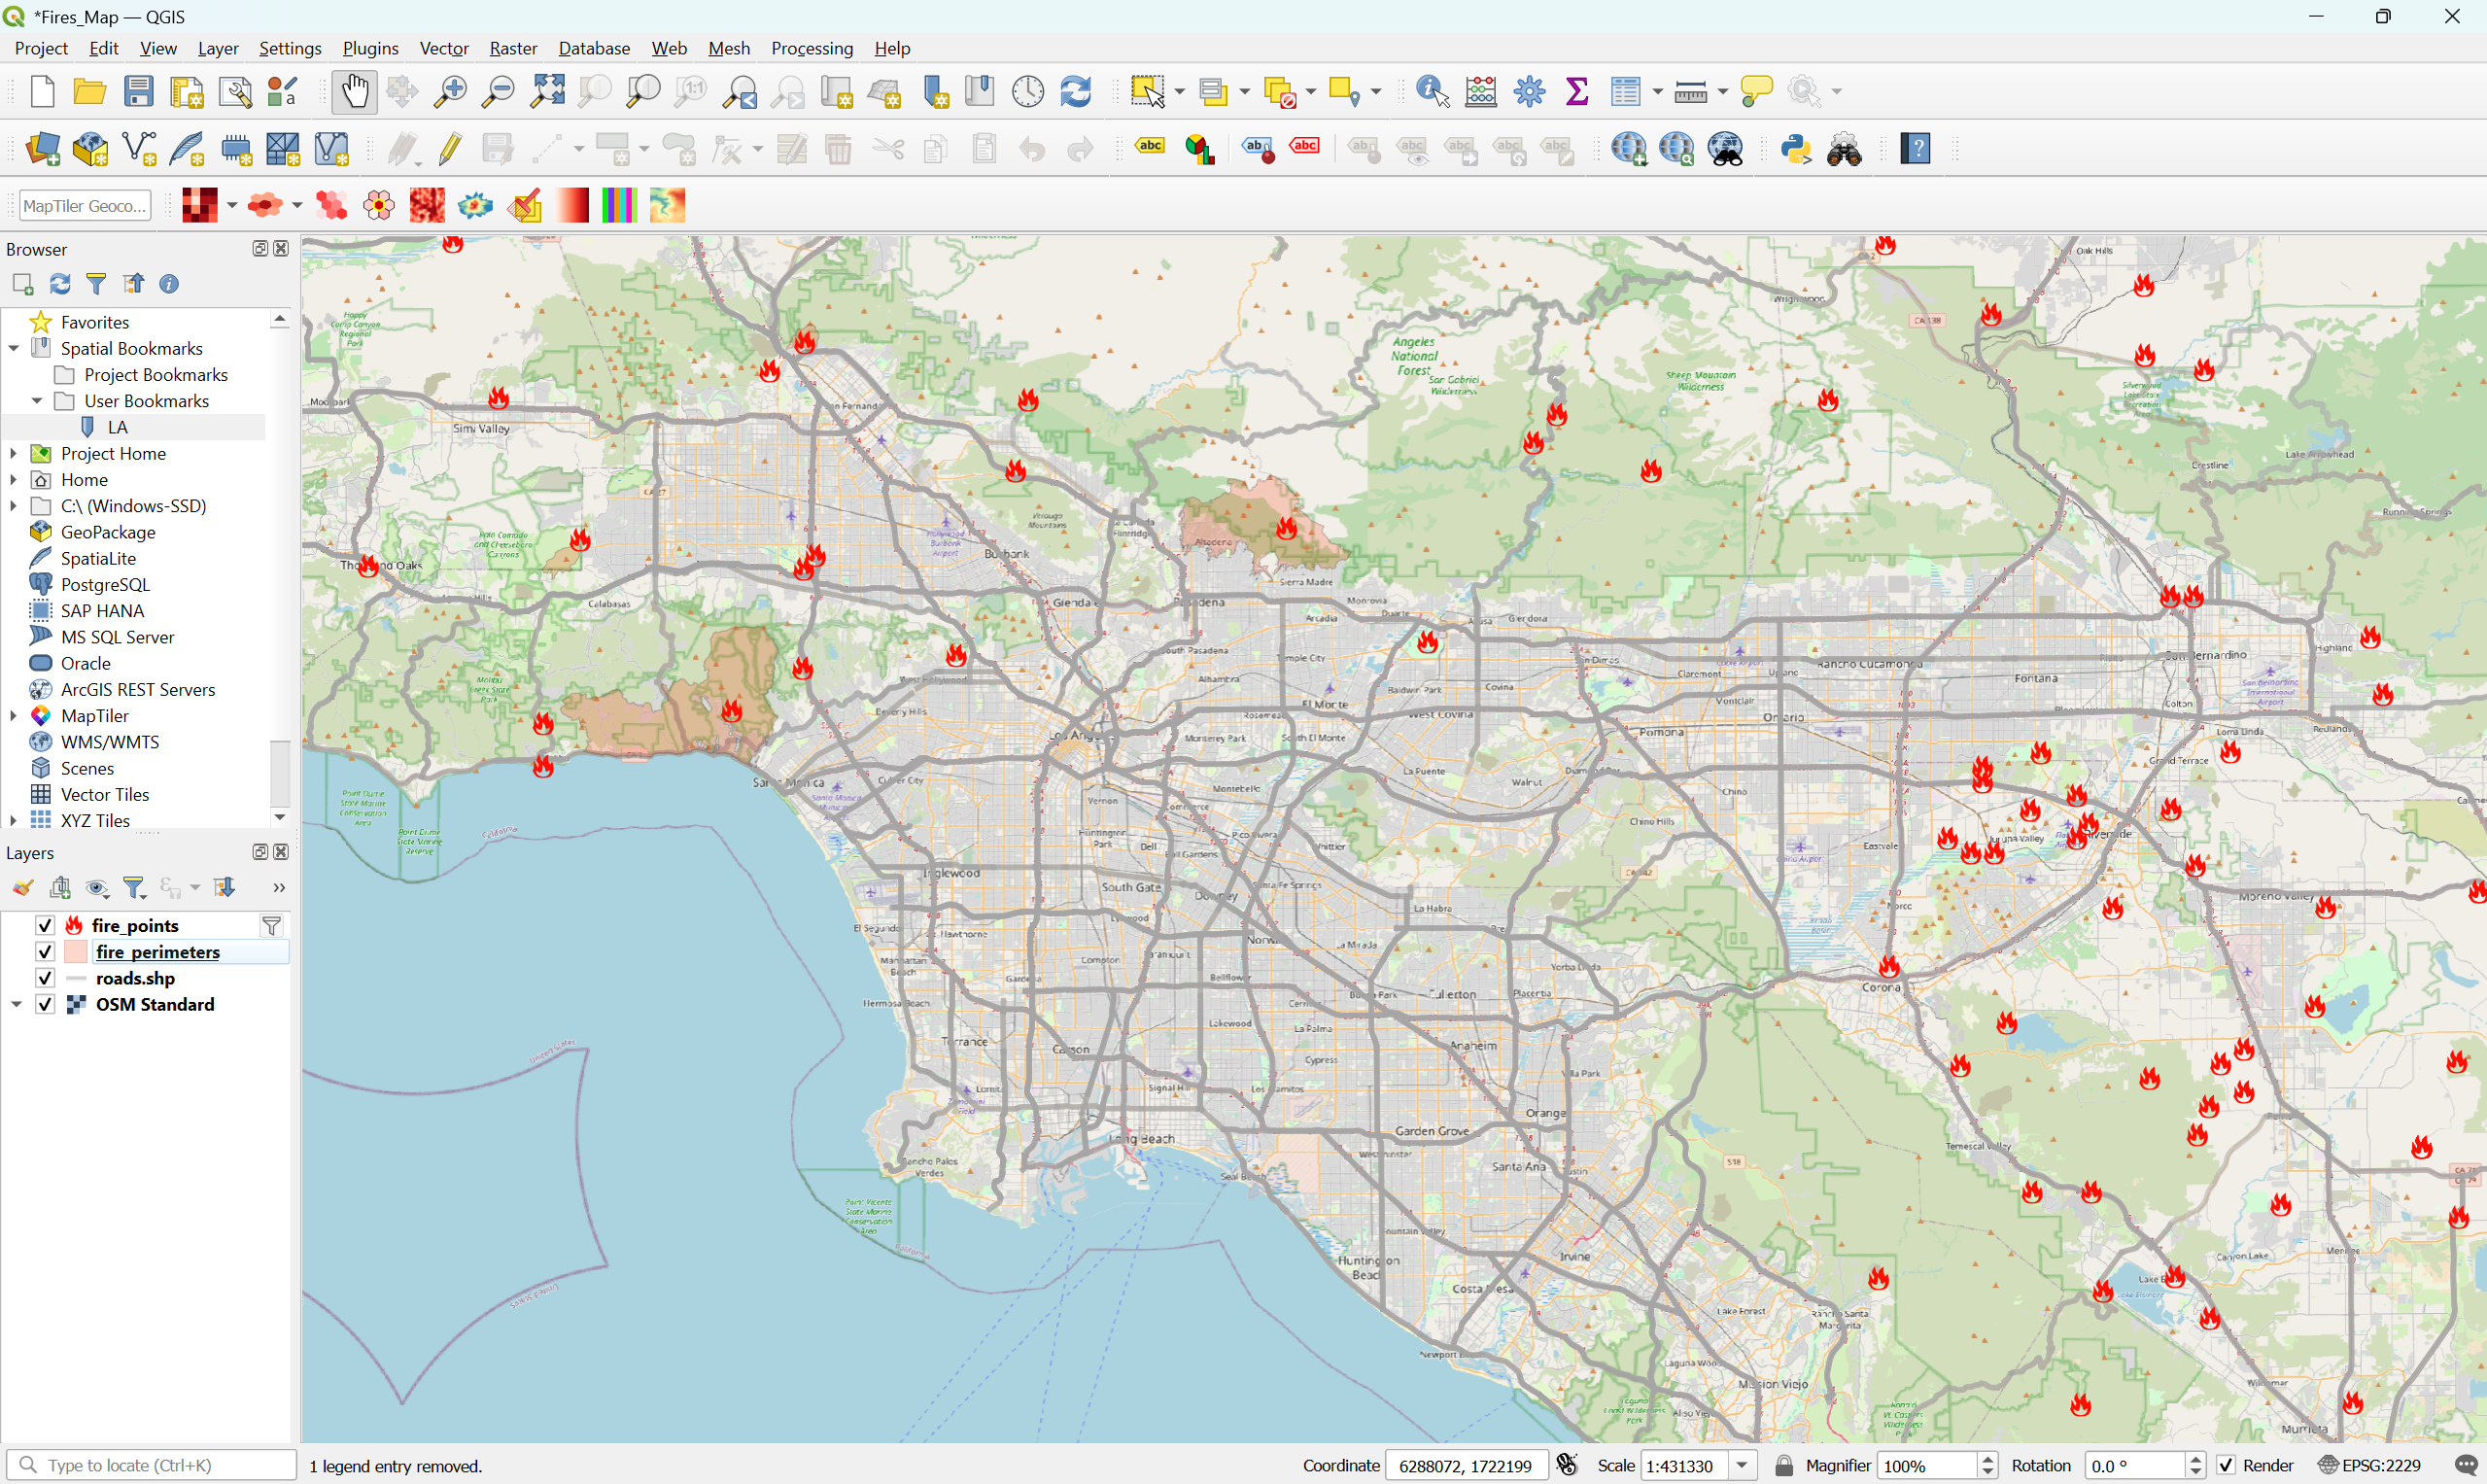This screenshot has width=2487, height=1484.
Task: Expand the MapTiler tree node
Action: coord(14,715)
